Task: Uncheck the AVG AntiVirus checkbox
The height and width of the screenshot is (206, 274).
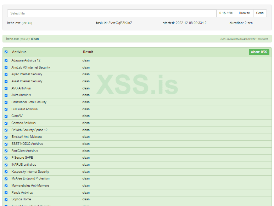Action: click(6, 88)
